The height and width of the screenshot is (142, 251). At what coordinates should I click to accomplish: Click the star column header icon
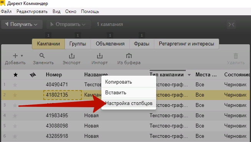pyautogui.click(x=15, y=74)
